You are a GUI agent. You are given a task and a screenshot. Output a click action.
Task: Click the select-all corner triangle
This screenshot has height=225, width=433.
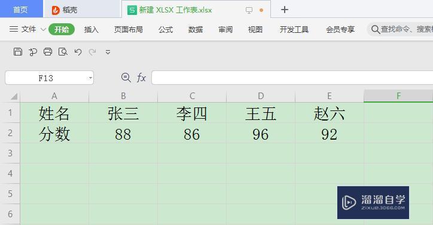[x=14, y=96]
